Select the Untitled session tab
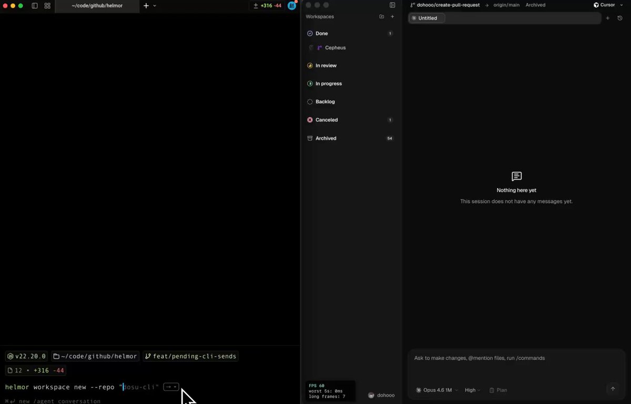 click(x=427, y=18)
